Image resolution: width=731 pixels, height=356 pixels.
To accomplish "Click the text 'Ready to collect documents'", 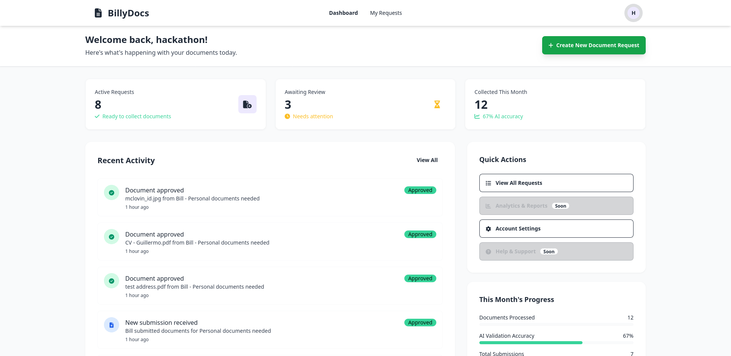I will [137, 116].
